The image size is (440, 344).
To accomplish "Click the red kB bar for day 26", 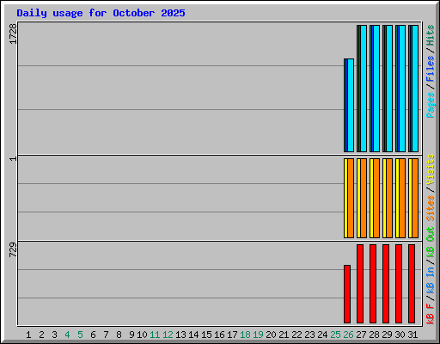I will (347, 294).
